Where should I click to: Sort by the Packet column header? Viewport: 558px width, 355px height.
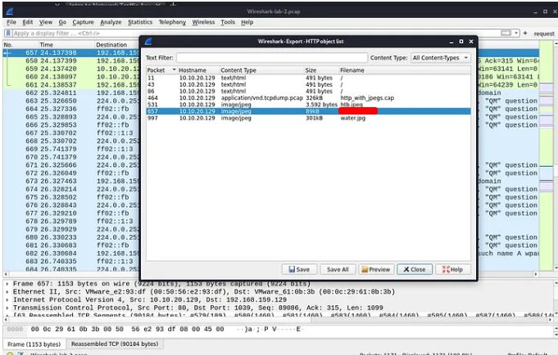coord(161,70)
